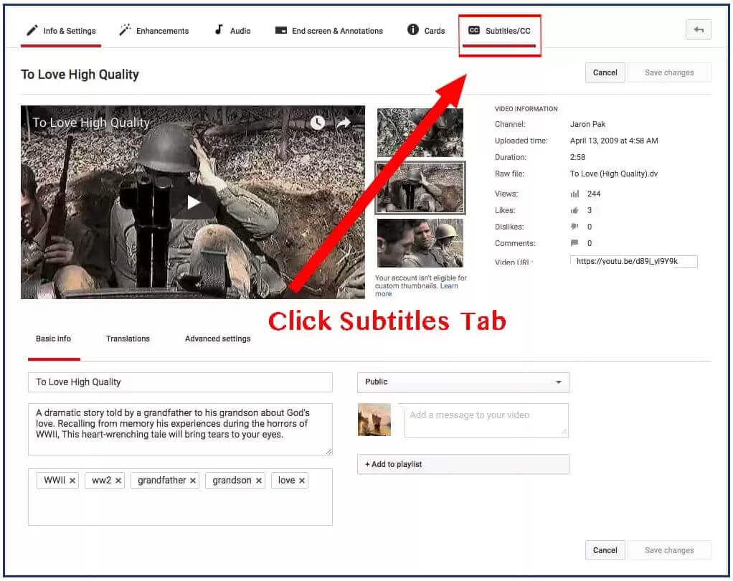The image size is (733, 581).
Task: Select the Info & Settings pencil icon
Action: [x=32, y=30]
